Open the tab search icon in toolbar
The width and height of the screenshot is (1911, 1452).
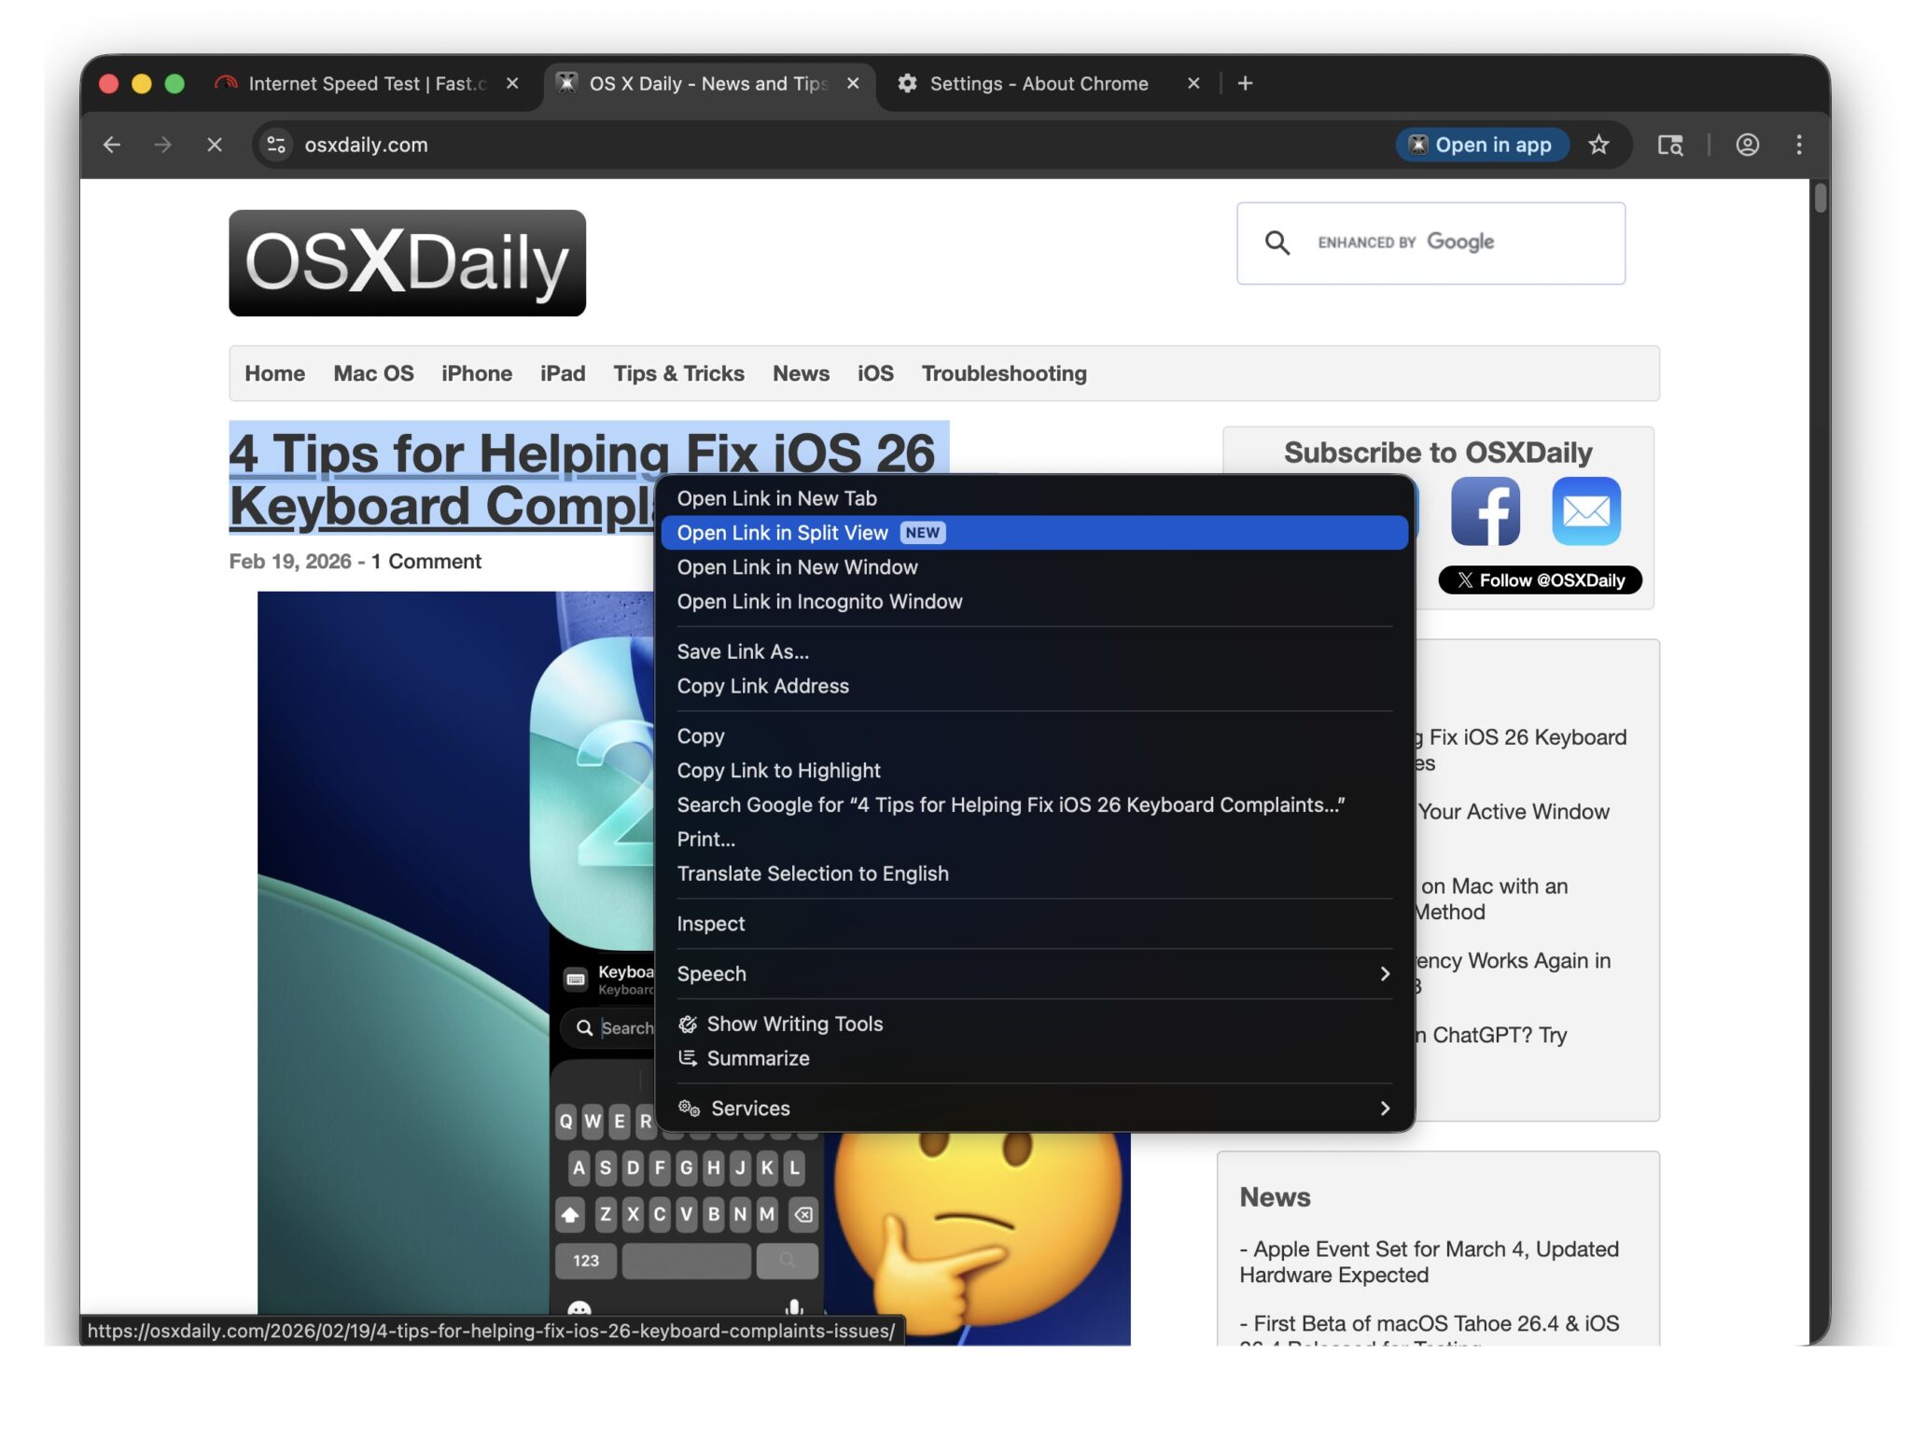click(x=1669, y=145)
